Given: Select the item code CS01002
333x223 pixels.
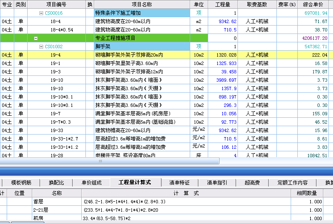Looking at the screenshot, I should coord(54,47).
